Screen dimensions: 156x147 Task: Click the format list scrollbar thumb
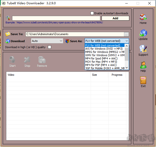127,54
